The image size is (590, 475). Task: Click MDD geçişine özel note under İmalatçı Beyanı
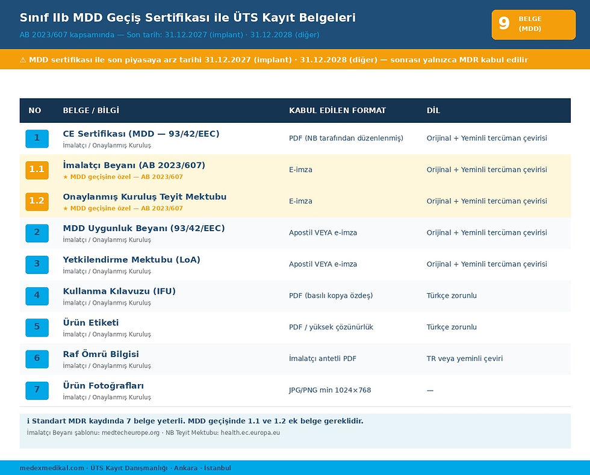click(123, 177)
